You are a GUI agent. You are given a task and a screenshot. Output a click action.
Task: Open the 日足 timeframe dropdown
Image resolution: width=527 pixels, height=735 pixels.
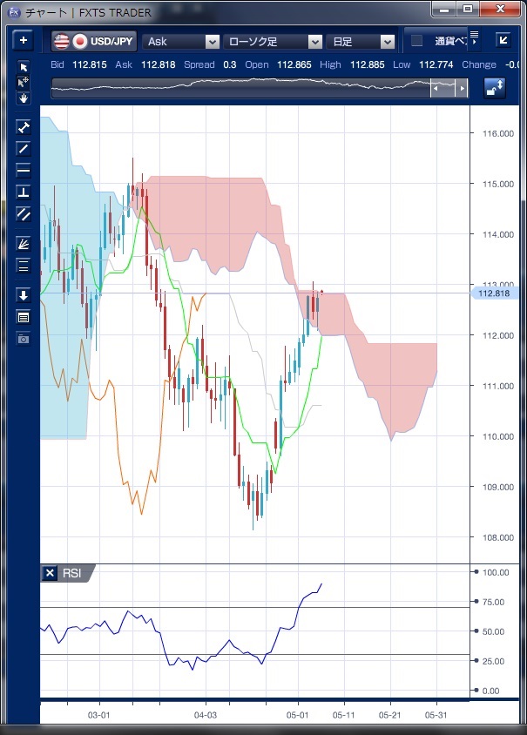click(x=362, y=41)
